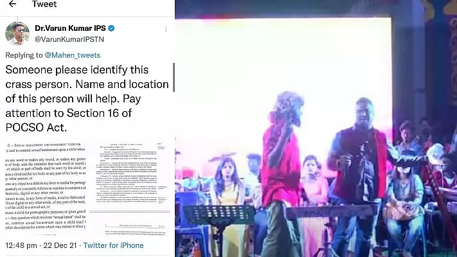Viewport: 457px width, 257px height.
Task: Click the stage performance video frame
Action: coord(316,128)
